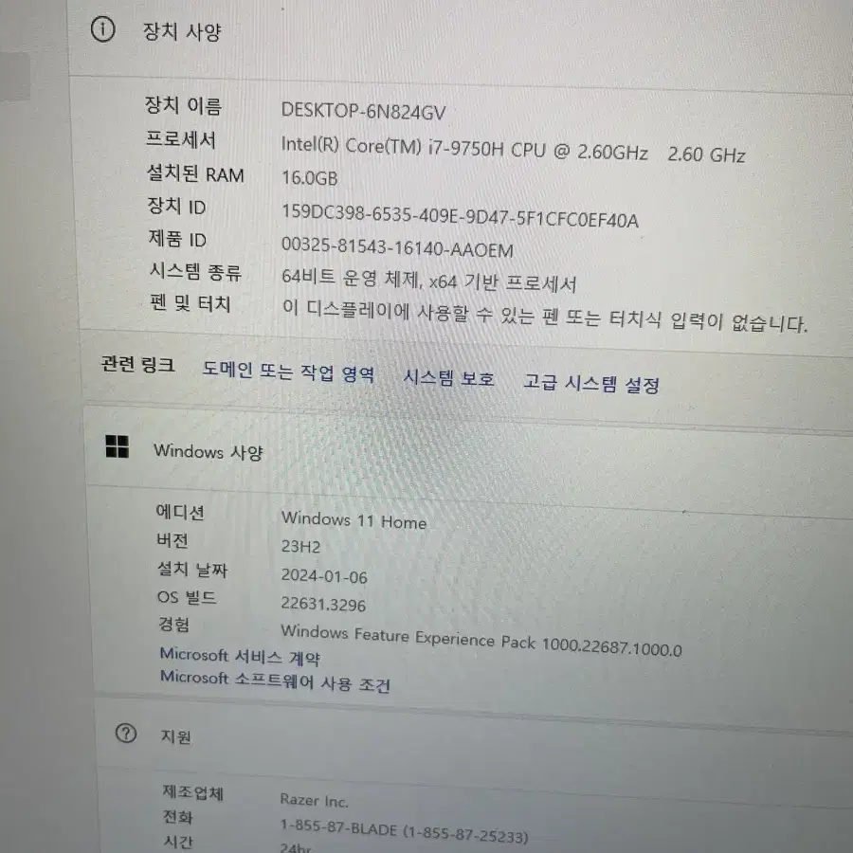Click the support question mark icon
The height and width of the screenshot is (853, 853).
pos(126,734)
